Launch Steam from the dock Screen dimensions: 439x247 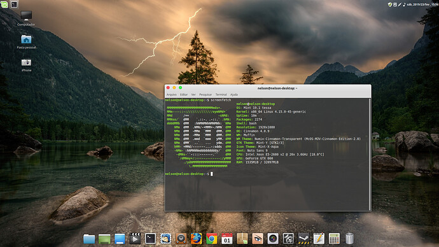303,239
